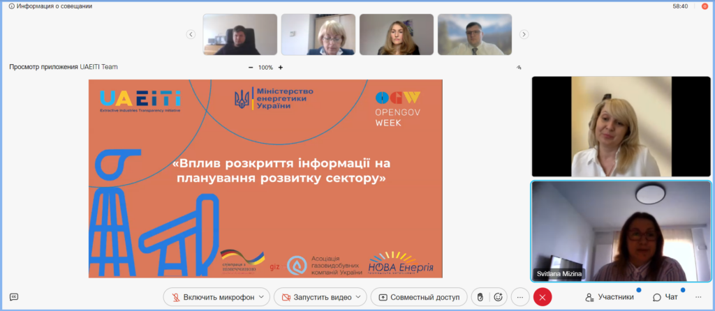Expand the video options dropdown arrow
This screenshot has width=715, height=311.
358,297
